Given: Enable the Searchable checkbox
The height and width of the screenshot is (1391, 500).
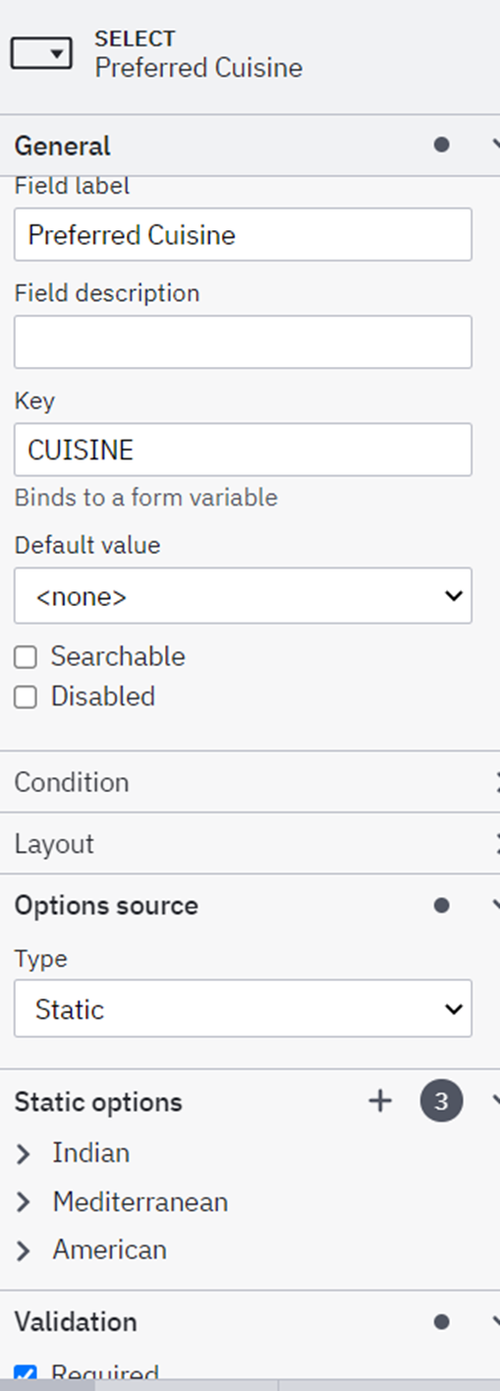Looking at the screenshot, I should 26,657.
